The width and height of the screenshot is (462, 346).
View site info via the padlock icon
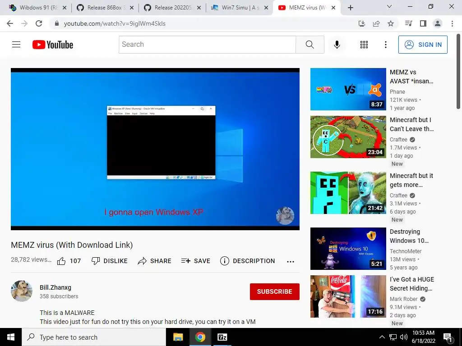[57, 23]
